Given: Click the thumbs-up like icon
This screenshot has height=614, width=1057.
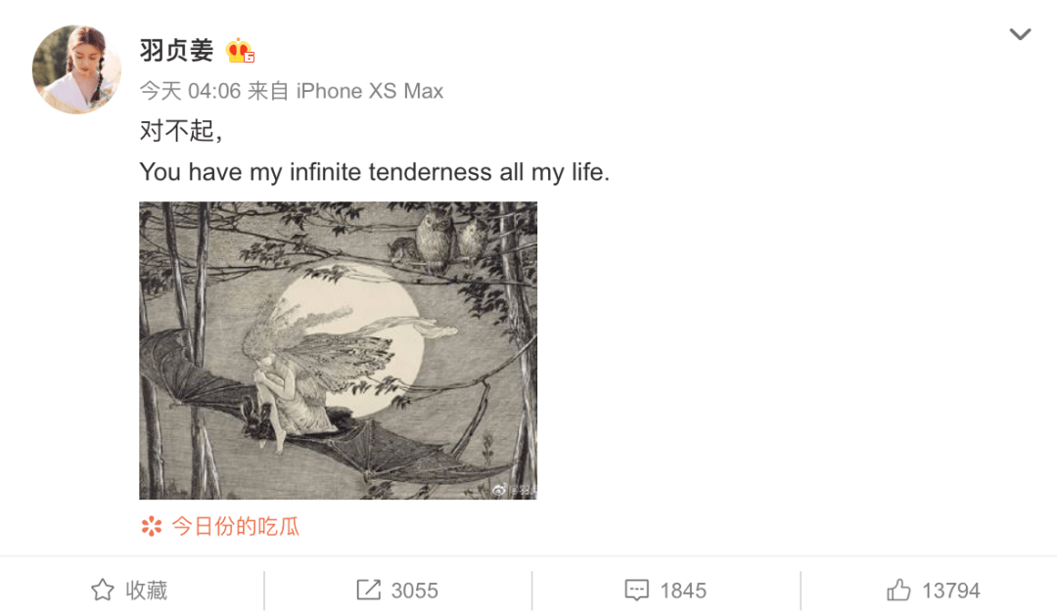Looking at the screenshot, I should point(898,591).
